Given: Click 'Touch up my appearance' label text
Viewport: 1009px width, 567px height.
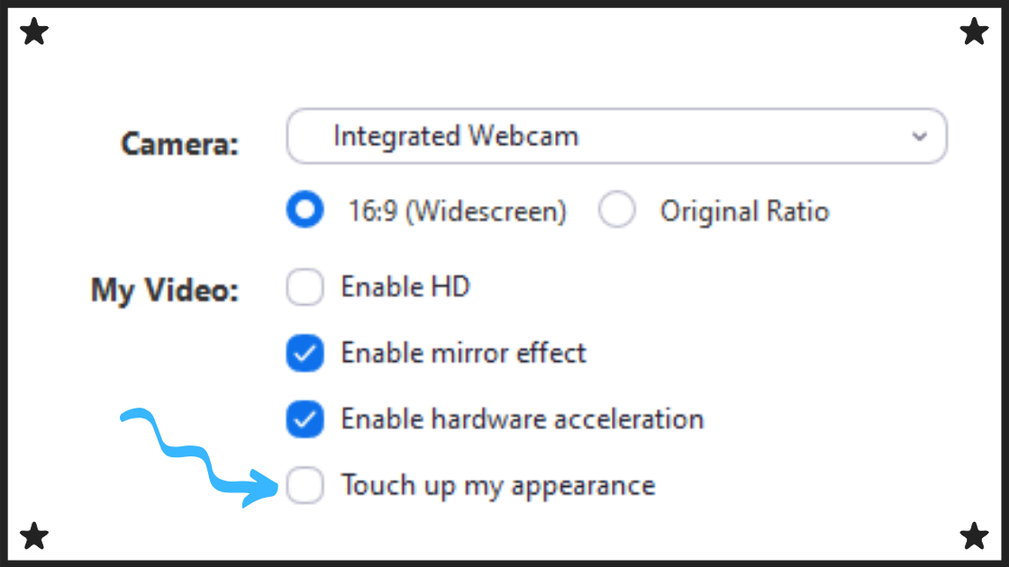Looking at the screenshot, I should tap(497, 486).
